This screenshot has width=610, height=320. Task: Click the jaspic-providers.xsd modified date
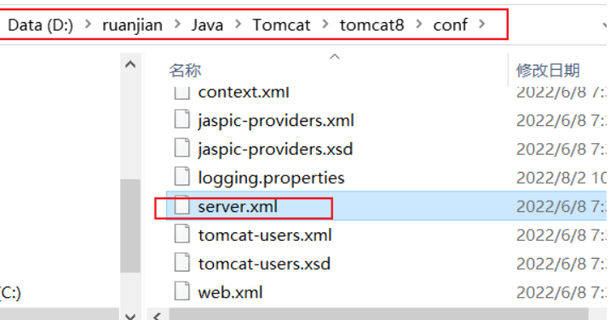(x=561, y=149)
